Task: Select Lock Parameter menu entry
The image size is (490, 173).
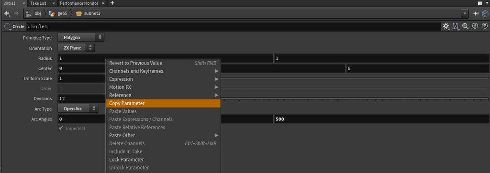Action: 163,160
